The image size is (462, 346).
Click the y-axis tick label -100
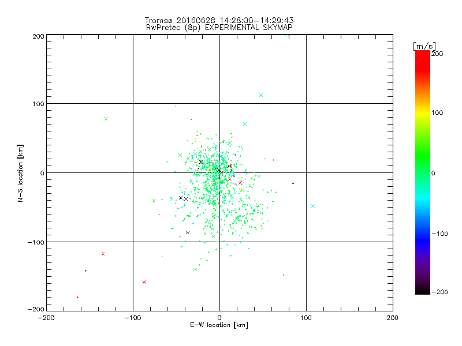[x=36, y=242]
